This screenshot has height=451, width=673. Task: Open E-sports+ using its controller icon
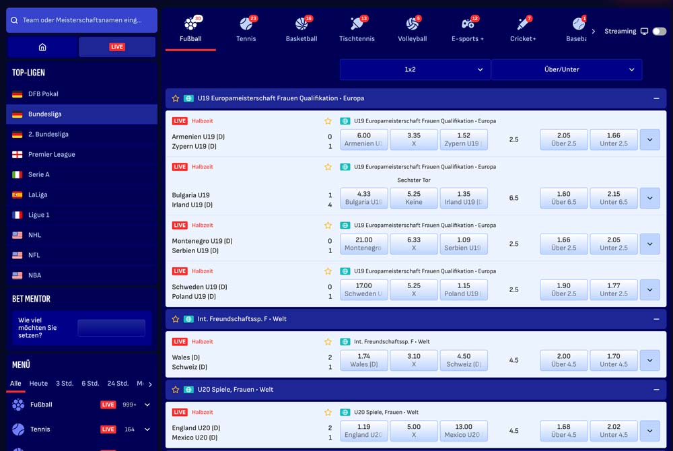click(x=467, y=25)
